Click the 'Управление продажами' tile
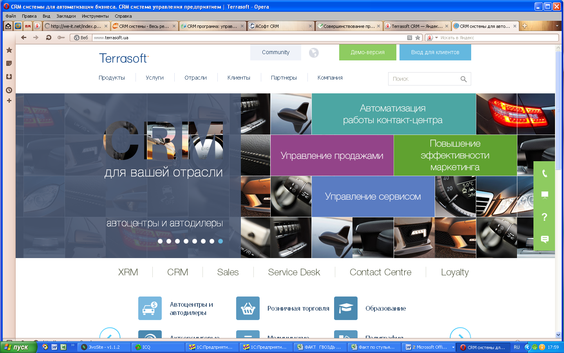Screen dimensions: 564x353 click(332, 155)
